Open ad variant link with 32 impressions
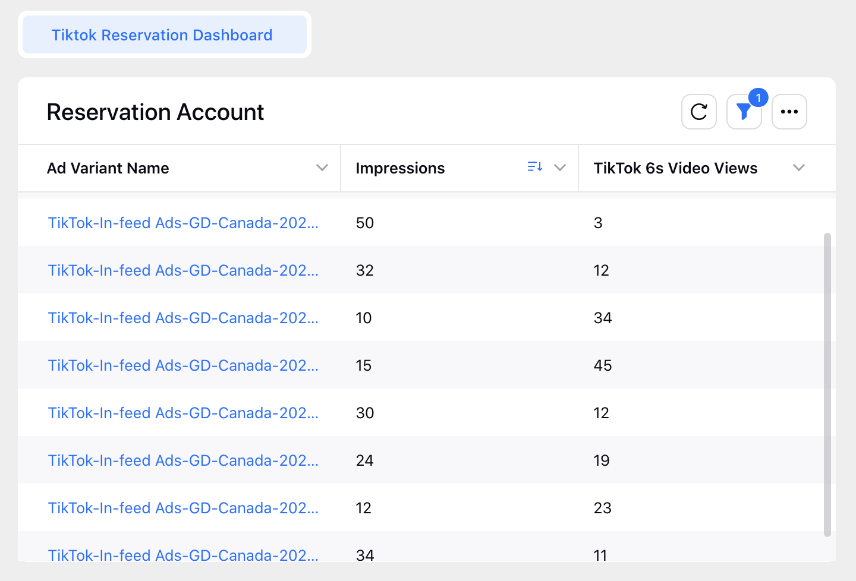The height and width of the screenshot is (581, 856). pos(183,270)
